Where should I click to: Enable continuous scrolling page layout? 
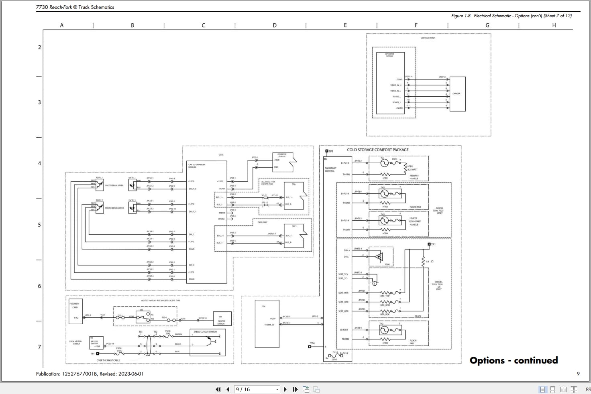553,389
